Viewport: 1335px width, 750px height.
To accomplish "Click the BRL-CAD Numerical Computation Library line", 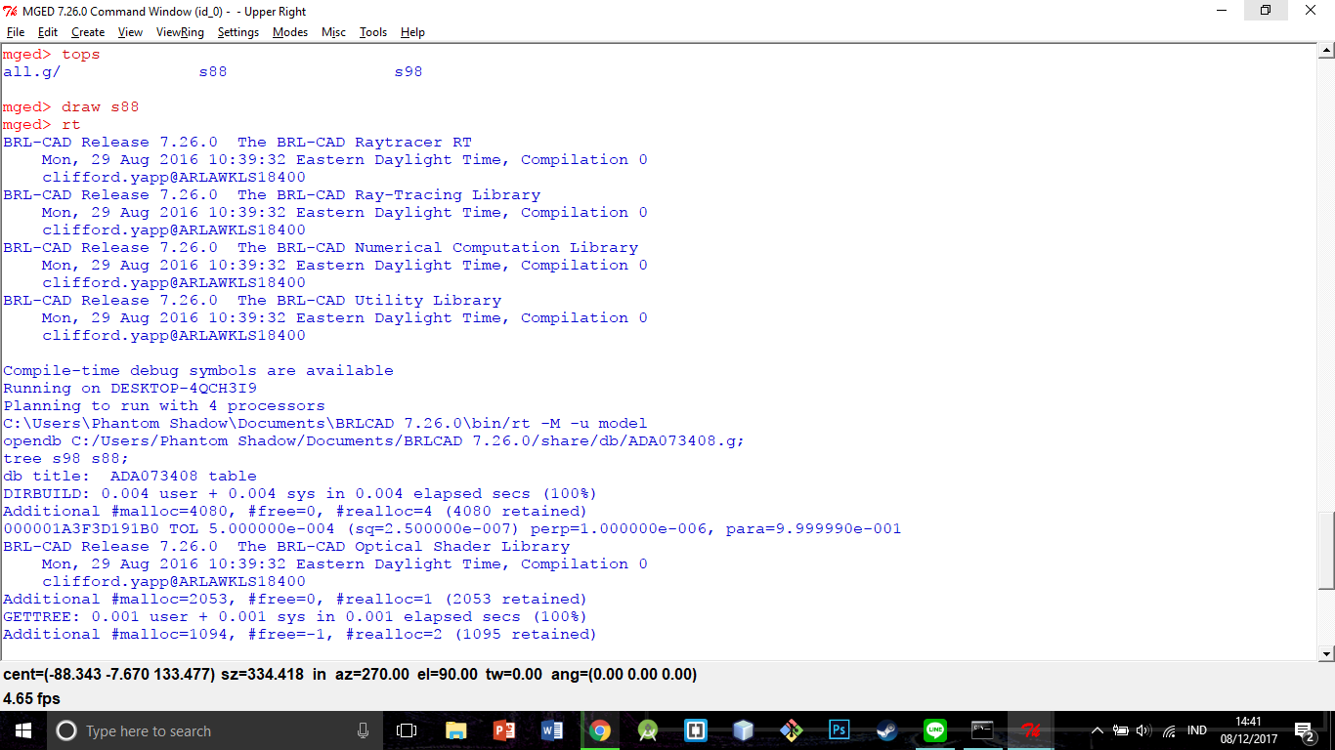I will pyautogui.click(x=321, y=248).
